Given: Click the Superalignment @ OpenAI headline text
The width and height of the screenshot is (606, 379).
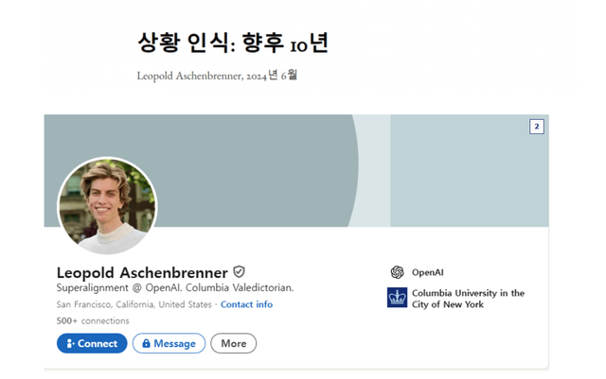Looking at the screenshot, I should coord(175,287).
